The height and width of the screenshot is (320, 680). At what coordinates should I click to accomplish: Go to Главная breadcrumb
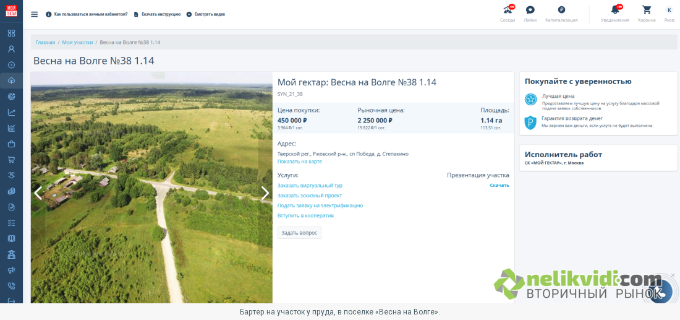click(45, 42)
